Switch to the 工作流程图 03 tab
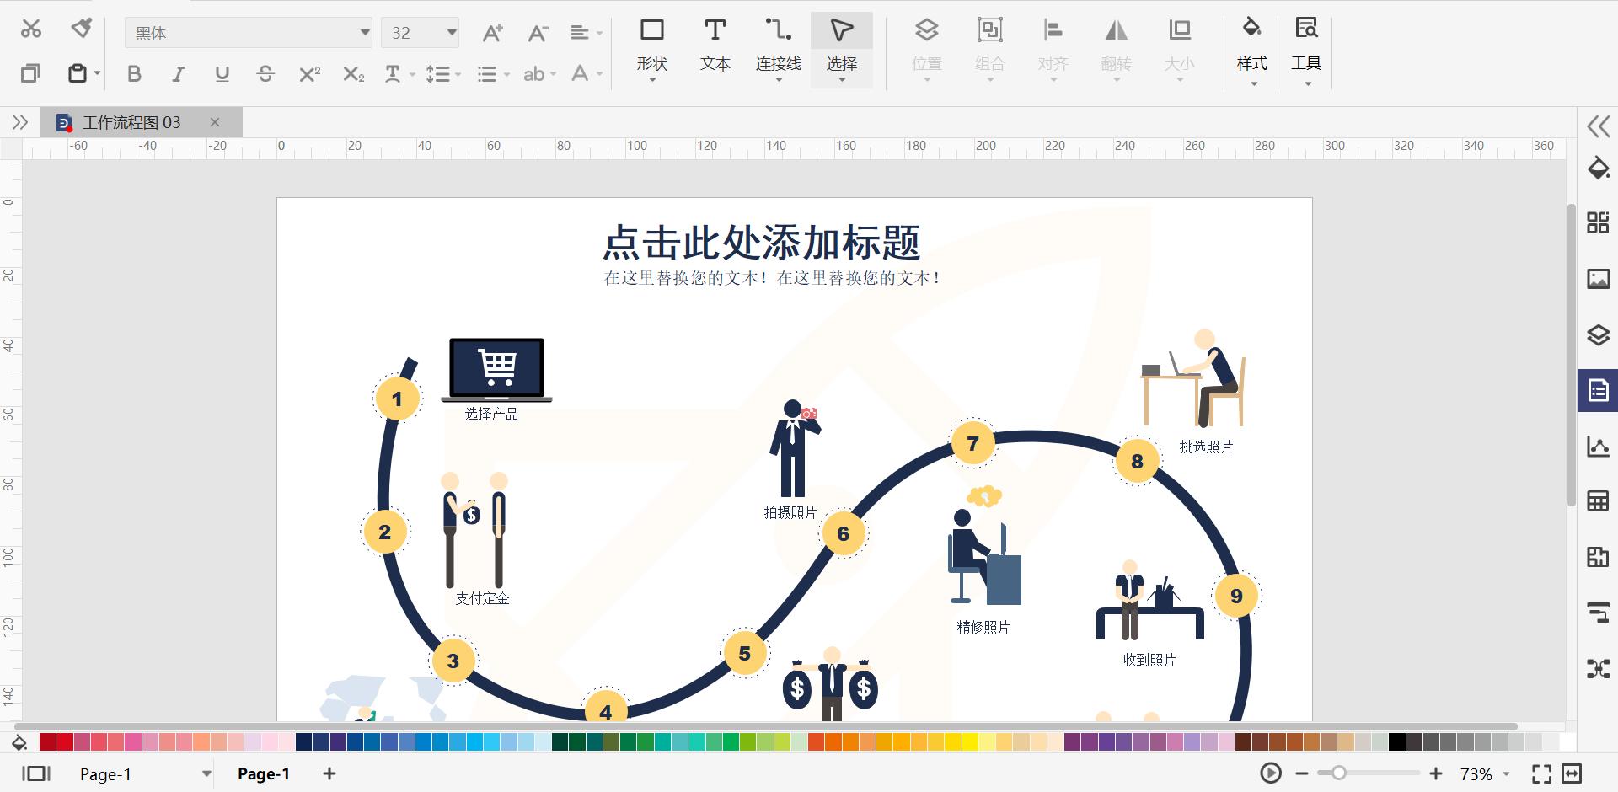Screen dimensions: 1618x792 [x=131, y=122]
